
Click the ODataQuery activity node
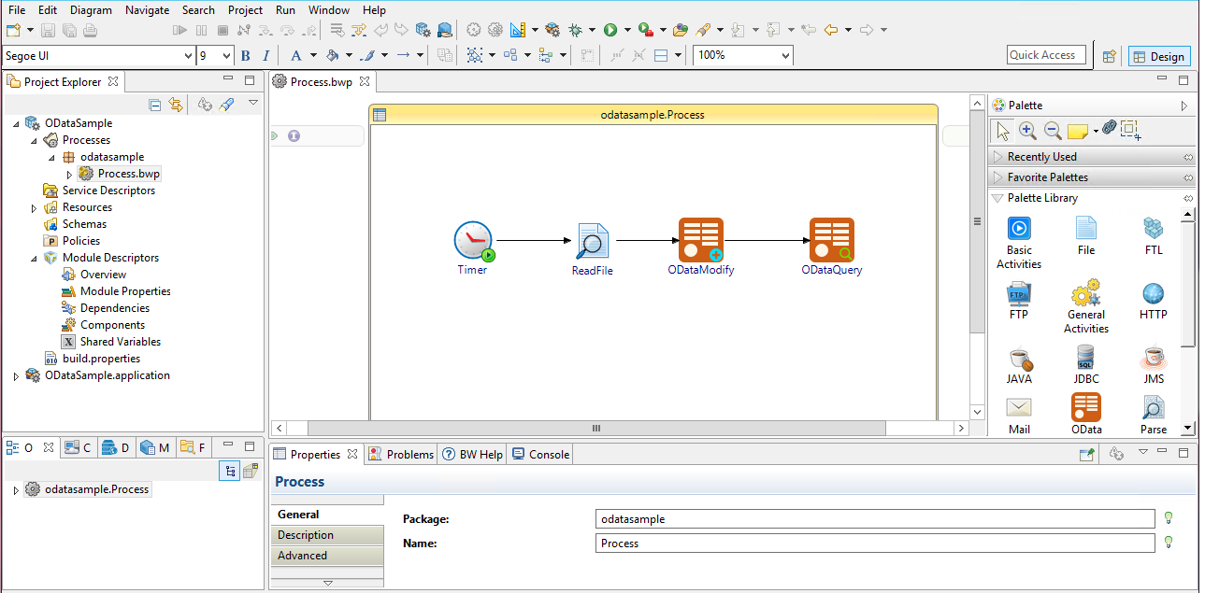click(831, 240)
